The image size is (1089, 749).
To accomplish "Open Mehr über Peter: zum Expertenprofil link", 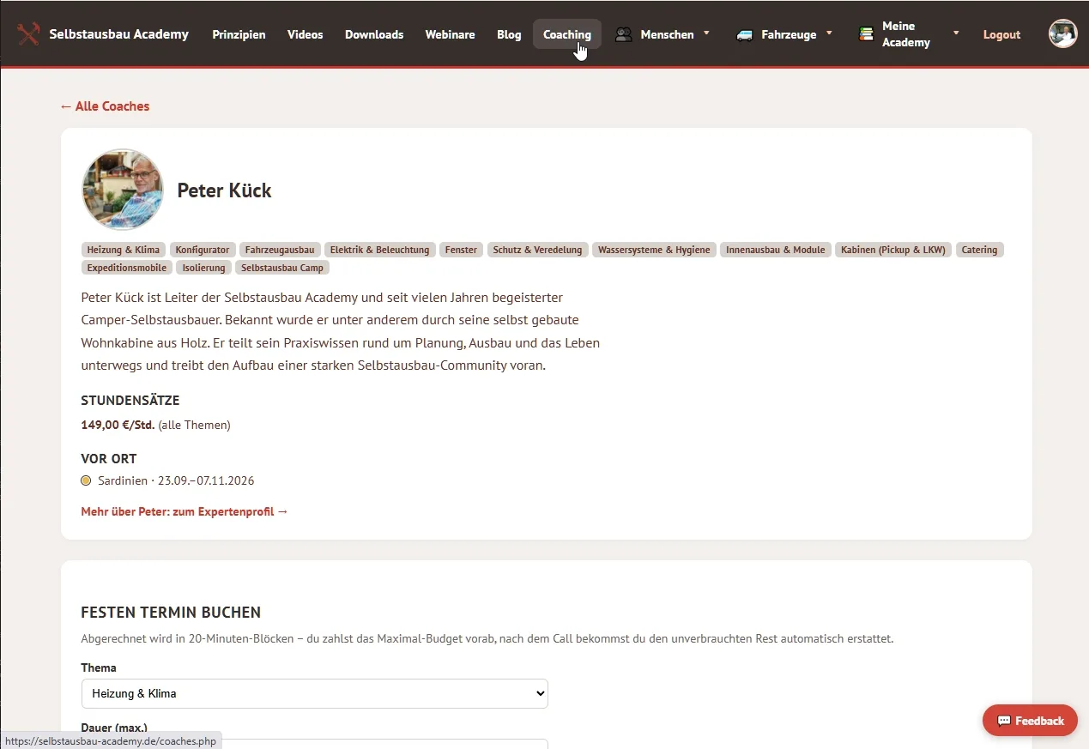I will 185,511.
